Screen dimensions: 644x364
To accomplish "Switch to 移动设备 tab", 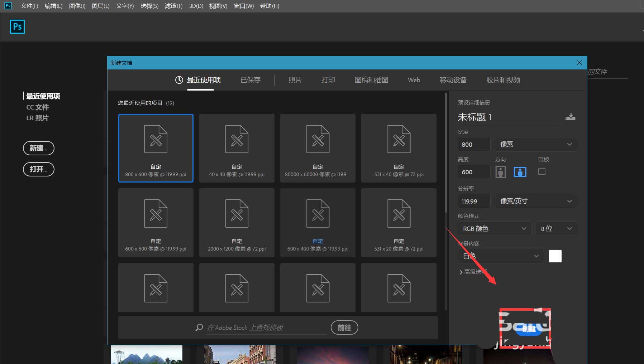I will tap(453, 80).
